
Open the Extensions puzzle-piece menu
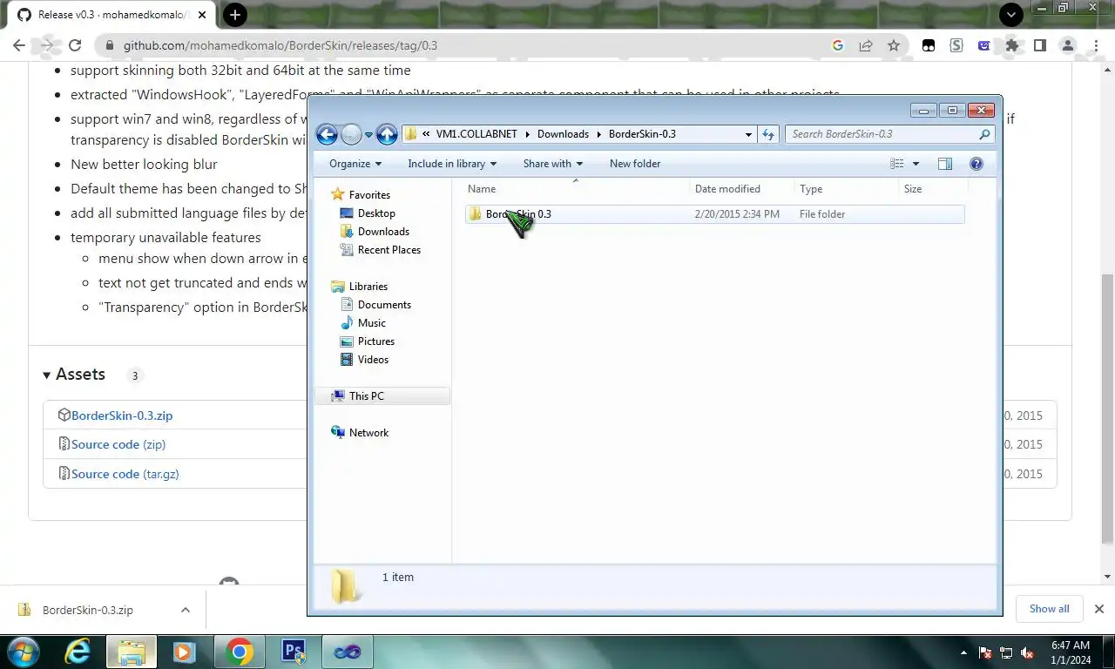(x=1012, y=45)
